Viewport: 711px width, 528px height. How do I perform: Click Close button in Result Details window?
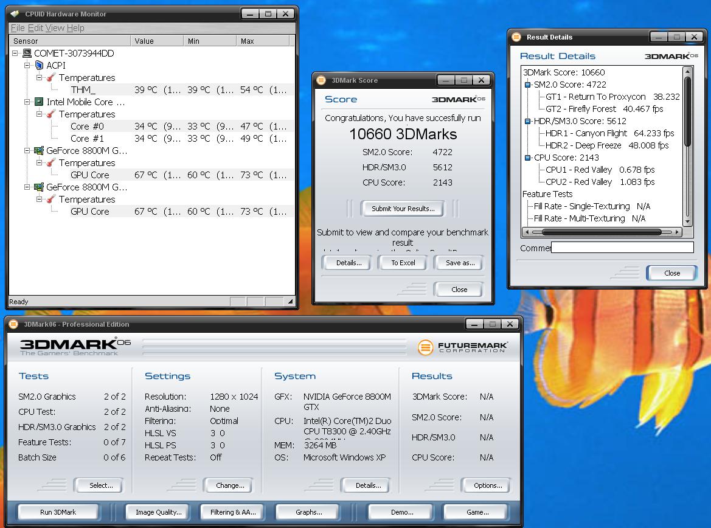pos(671,273)
